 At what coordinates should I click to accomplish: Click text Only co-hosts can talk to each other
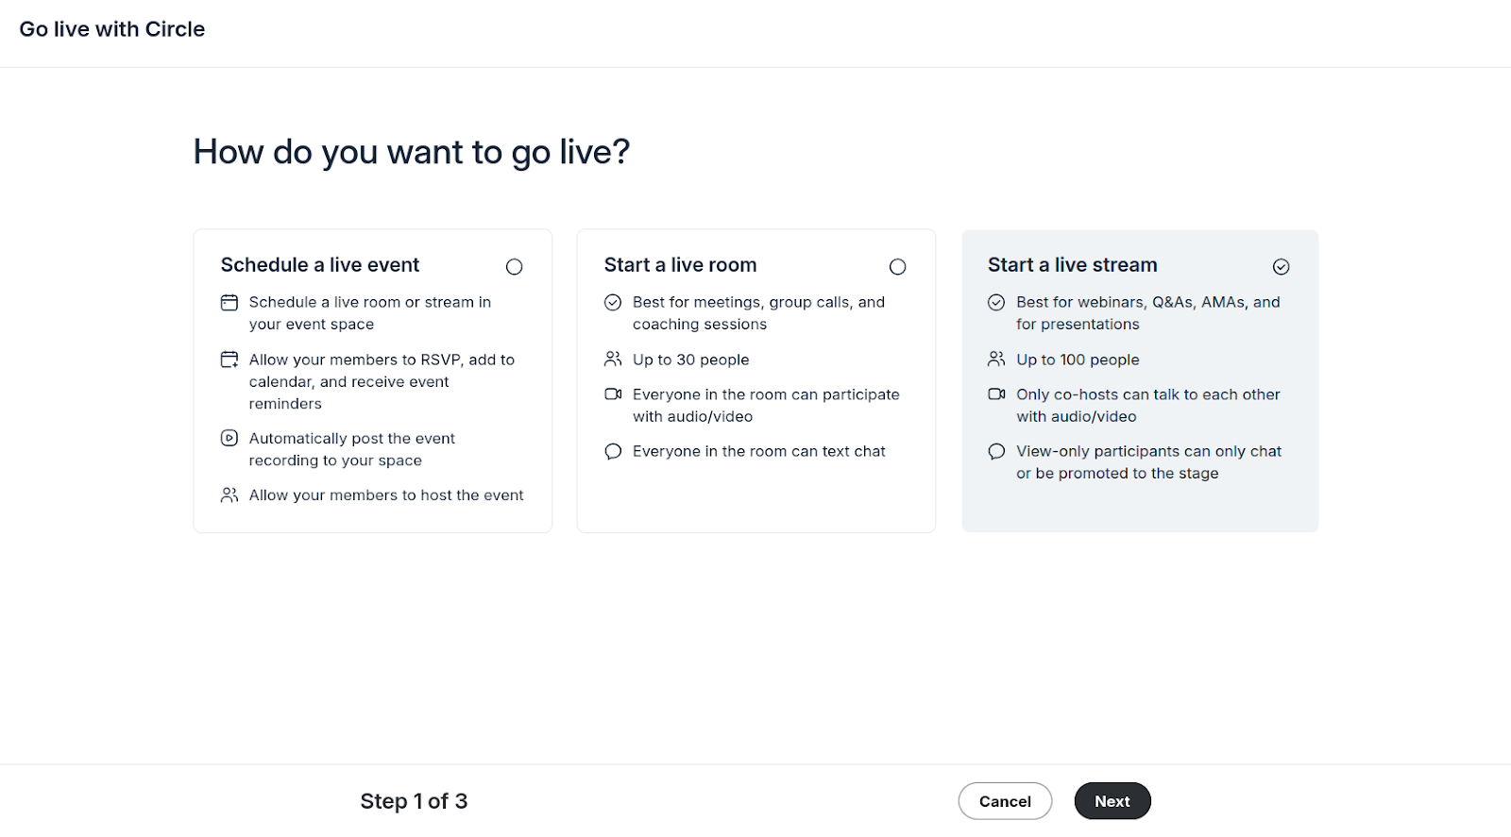pyautogui.click(x=1148, y=406)
